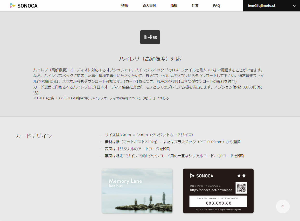Viewport: 300px width, 221px height.
Task: Click the 表面はオリジナルのアートワークを印刷 line
Action: click(x=138, y=149)
